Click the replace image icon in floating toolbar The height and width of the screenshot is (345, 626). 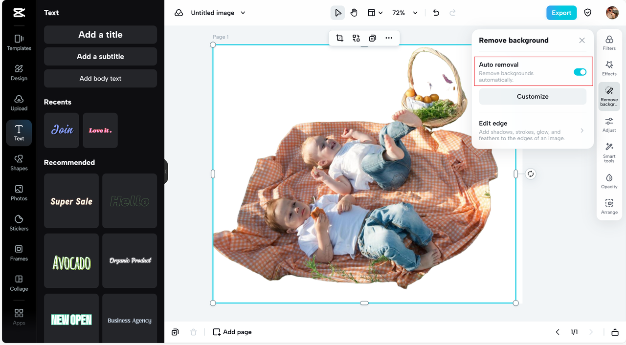pyautogui.click(x=356, y=38)
